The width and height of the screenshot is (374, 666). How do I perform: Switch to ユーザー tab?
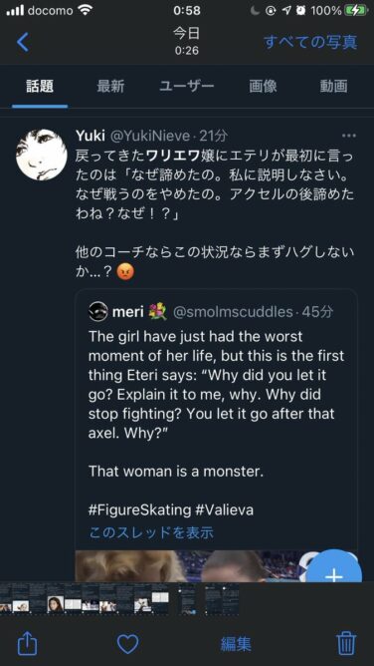point(187,86)
